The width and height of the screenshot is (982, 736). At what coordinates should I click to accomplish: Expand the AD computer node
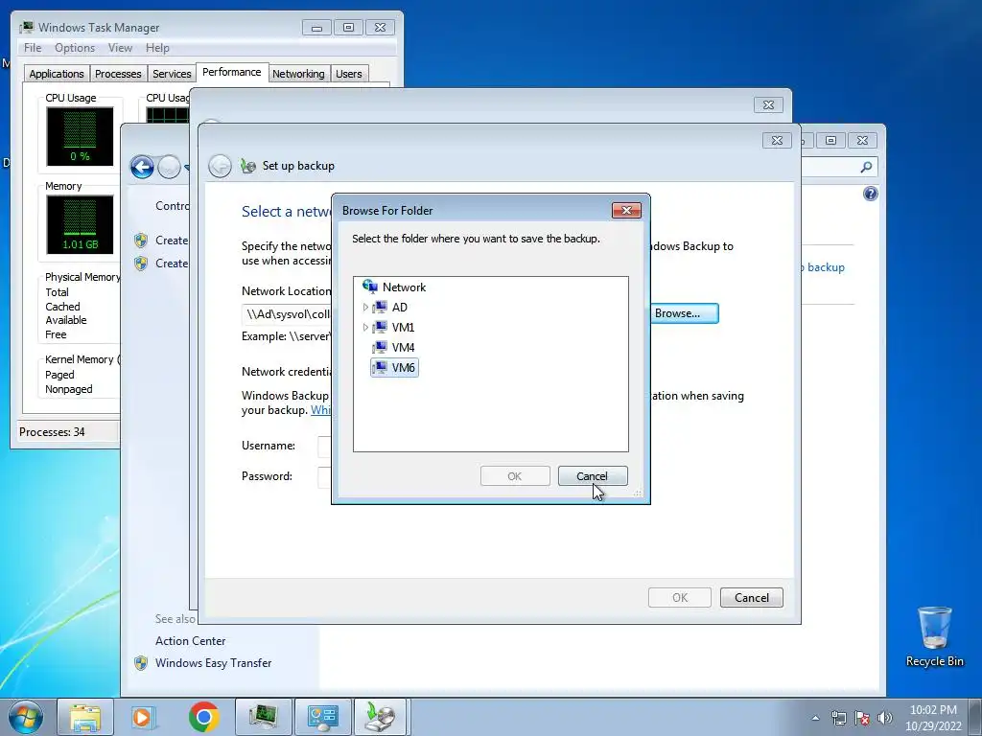[365, 308]
